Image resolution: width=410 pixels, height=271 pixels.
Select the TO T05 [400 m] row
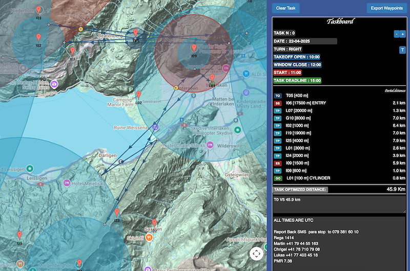[x=339, y=96]
